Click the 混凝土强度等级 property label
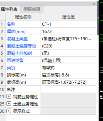103x121 pixels. click(21, 46)
